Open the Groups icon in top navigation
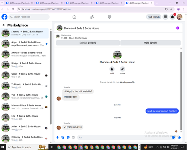 (110, 17)
